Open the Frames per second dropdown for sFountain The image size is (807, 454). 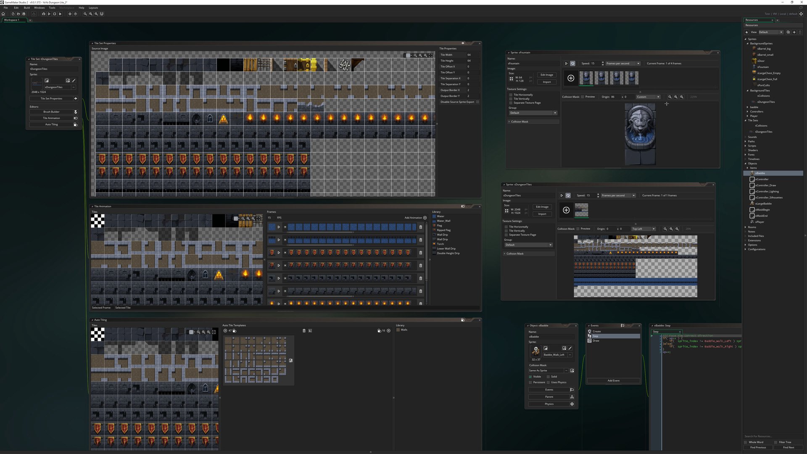(638, 63)
